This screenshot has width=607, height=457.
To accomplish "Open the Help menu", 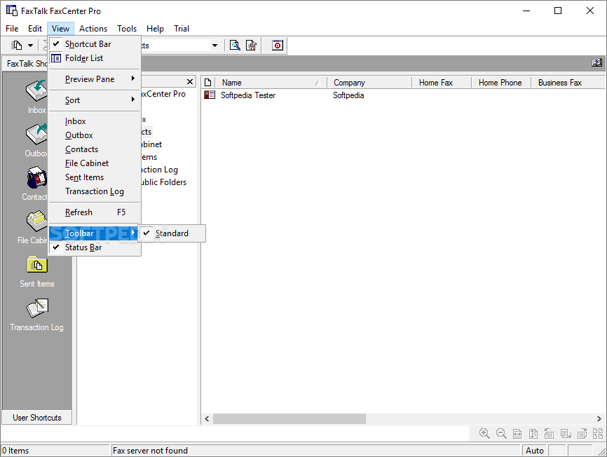I will [155, 29].
